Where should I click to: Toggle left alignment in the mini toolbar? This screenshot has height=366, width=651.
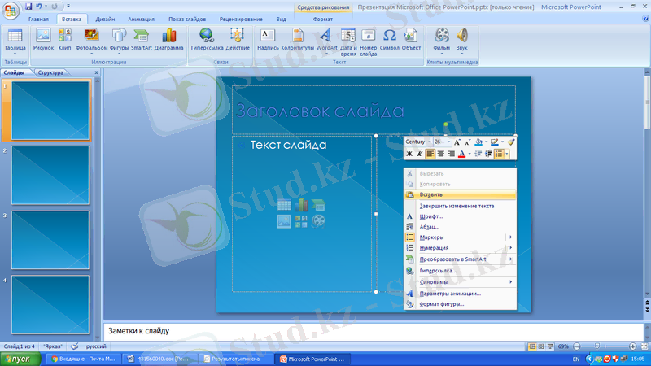point(430,154)
